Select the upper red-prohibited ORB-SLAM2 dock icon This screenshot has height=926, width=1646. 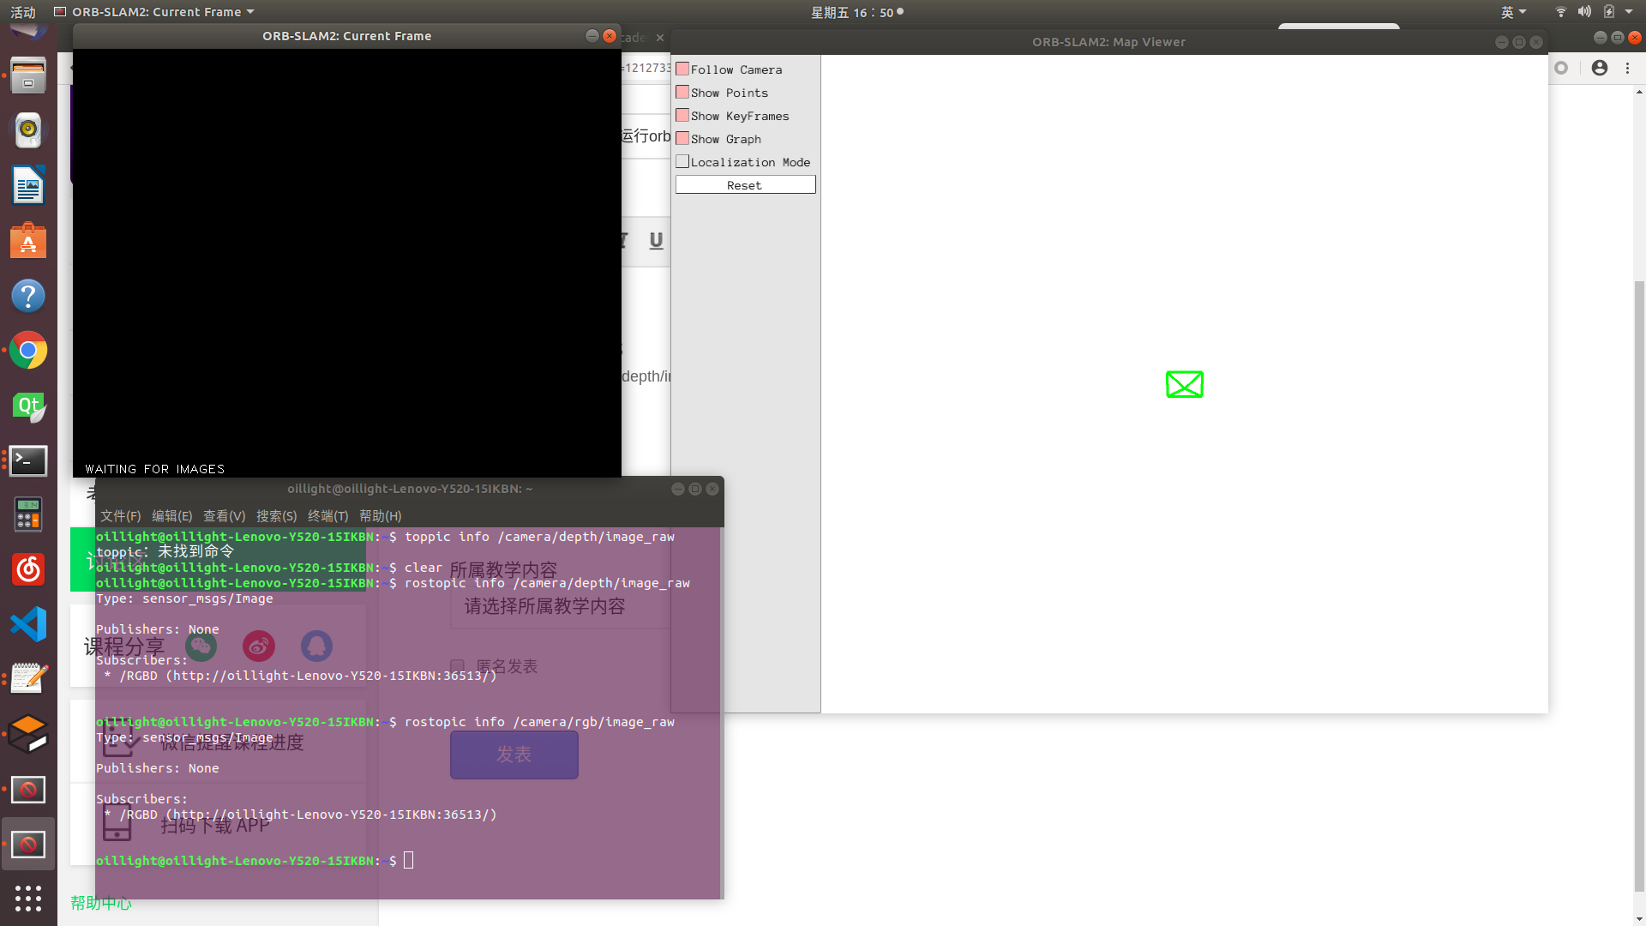pyautogui.click(x=28, y=790)
